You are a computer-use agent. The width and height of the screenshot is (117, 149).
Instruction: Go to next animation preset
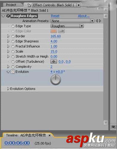(100, 21)
